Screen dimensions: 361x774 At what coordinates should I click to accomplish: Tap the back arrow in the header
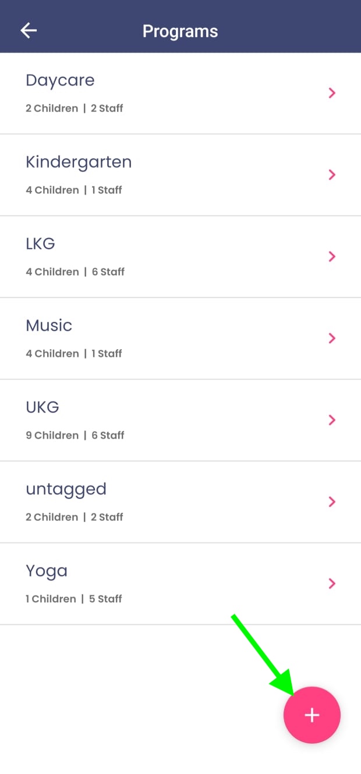[29, 31]
